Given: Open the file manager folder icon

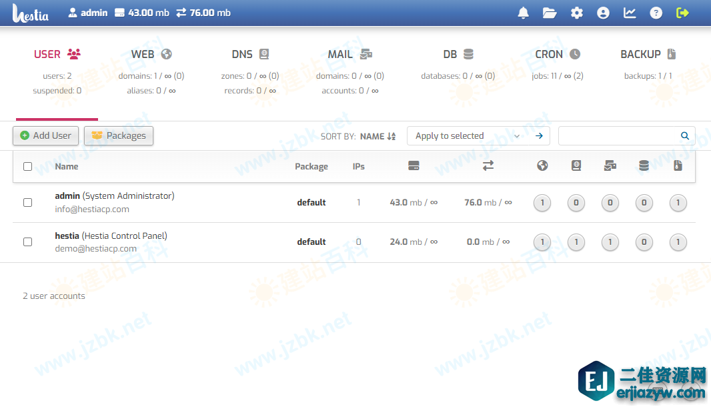Looking at the screenshot, I should [550, 13].
